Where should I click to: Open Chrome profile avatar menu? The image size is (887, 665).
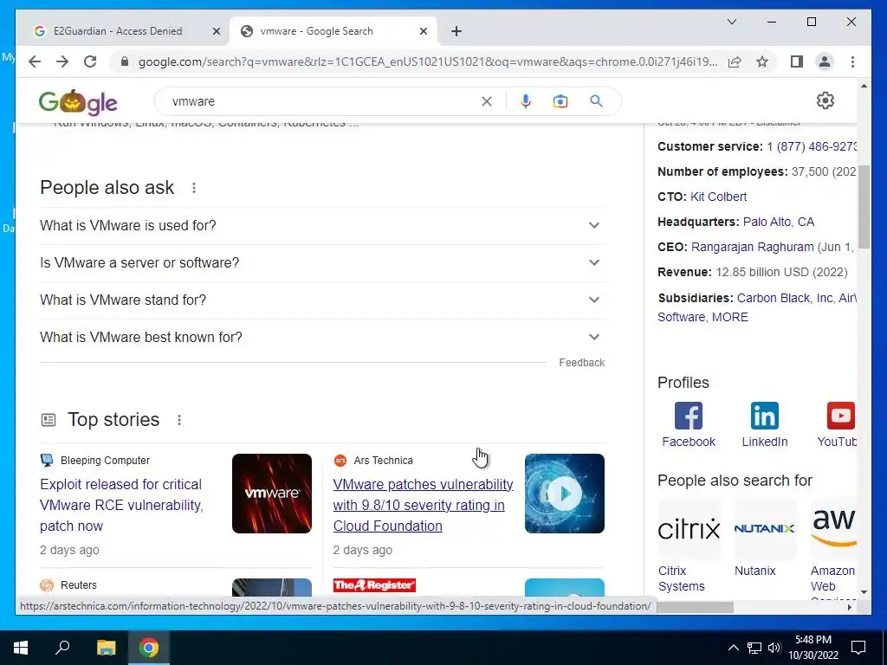(x=825, y=61)
